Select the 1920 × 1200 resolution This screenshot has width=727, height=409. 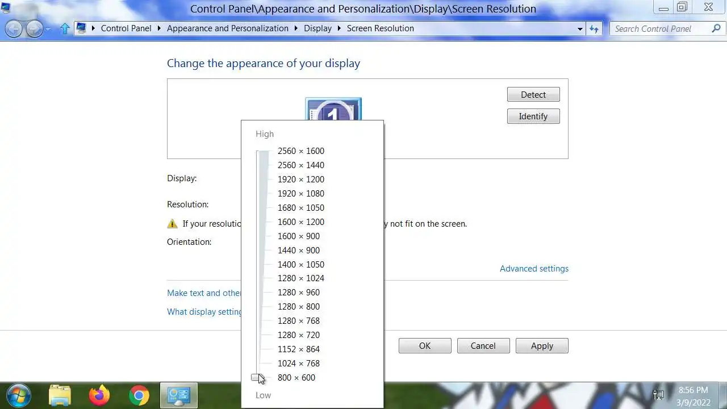coord(301,180)
